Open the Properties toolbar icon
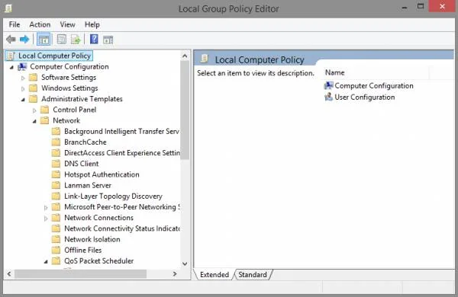Screen dimensions: 458x297 pyautogui.click(x=61, y=40)
